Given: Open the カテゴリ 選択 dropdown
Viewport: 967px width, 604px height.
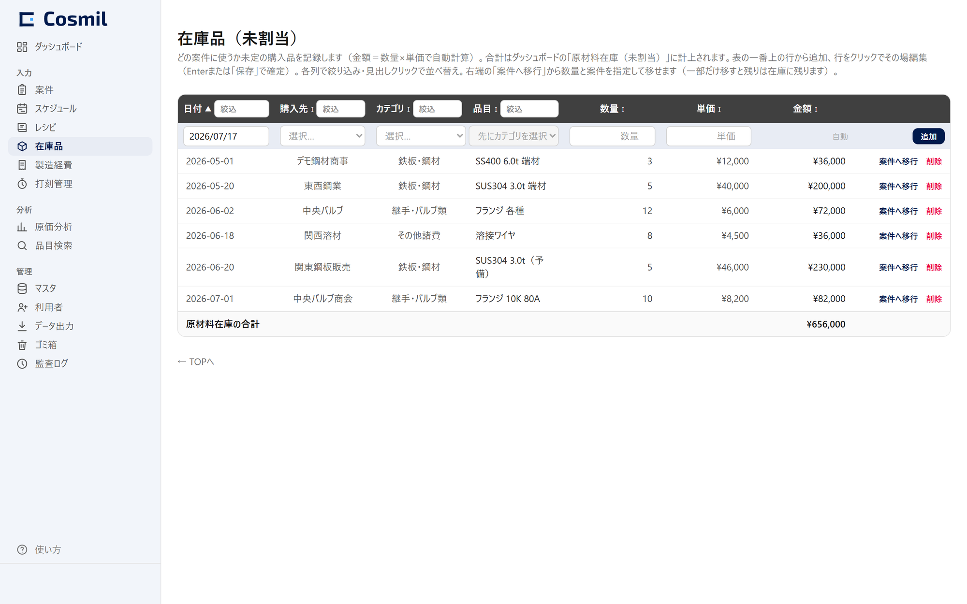Looking at the screenshot, I should (421, 136).
